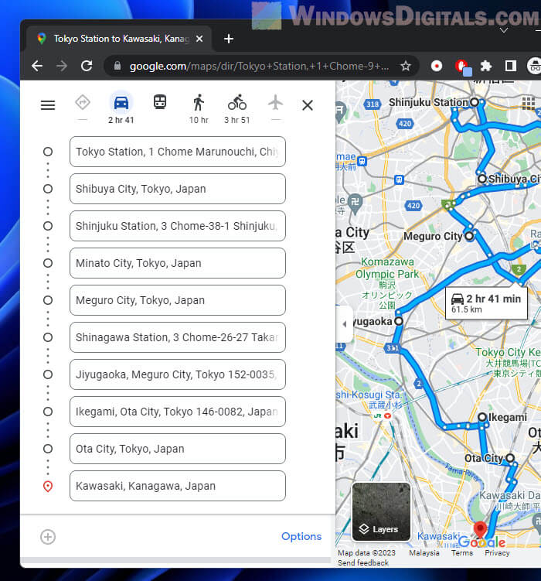Go back in Chrome
The height and width of the screenshot is (581, 541).
pos(37,66)
